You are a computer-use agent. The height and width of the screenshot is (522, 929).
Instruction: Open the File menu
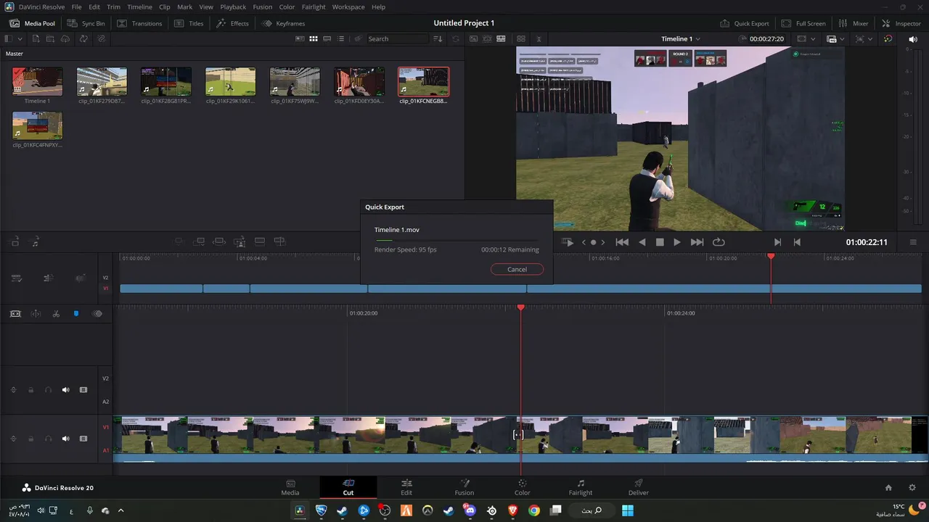click(76, 7)
